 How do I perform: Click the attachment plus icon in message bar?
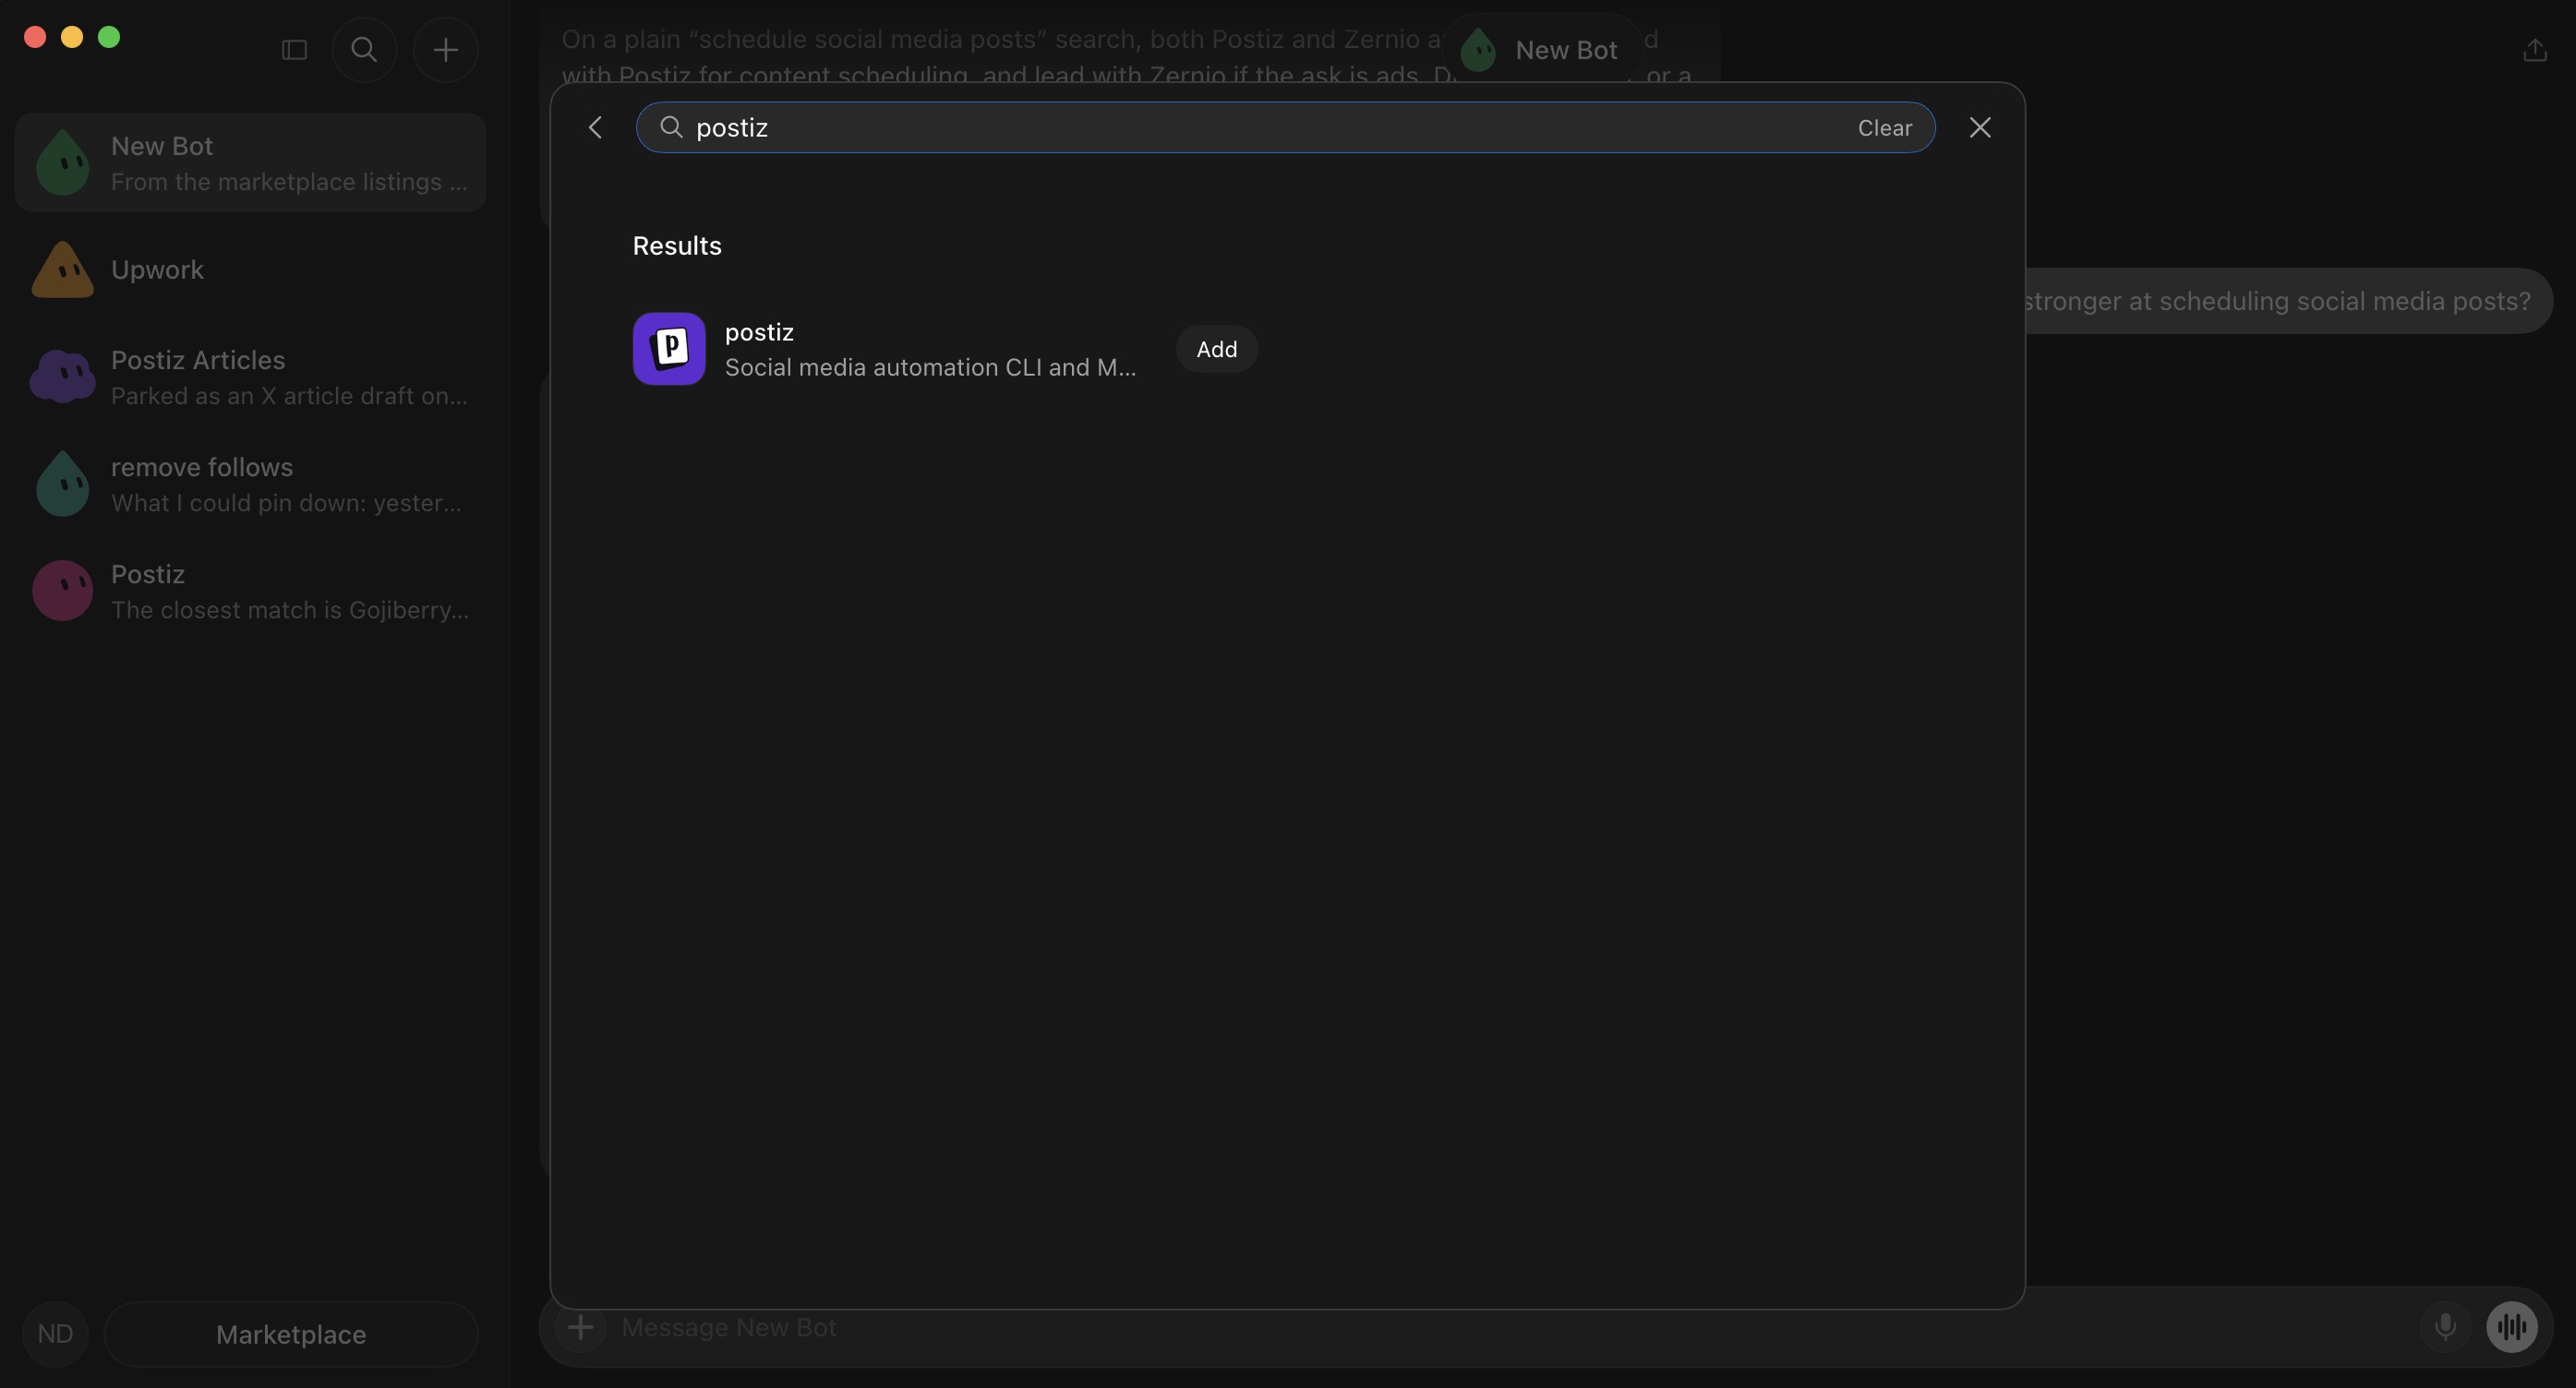tap(581, 1327)
